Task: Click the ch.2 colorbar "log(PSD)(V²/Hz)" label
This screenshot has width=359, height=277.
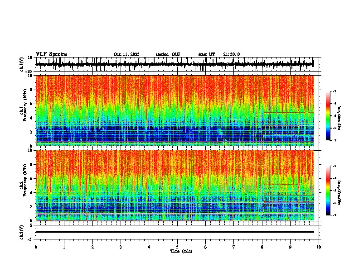Action: click(340, 192)
